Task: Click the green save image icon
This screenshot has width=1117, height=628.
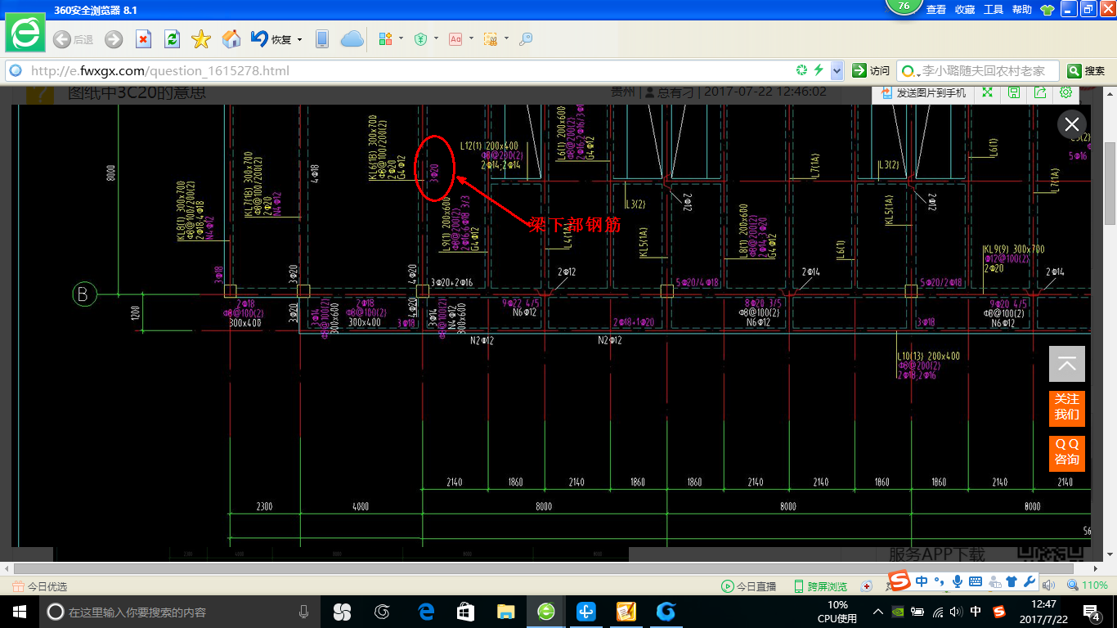Action: (1014, 92)
